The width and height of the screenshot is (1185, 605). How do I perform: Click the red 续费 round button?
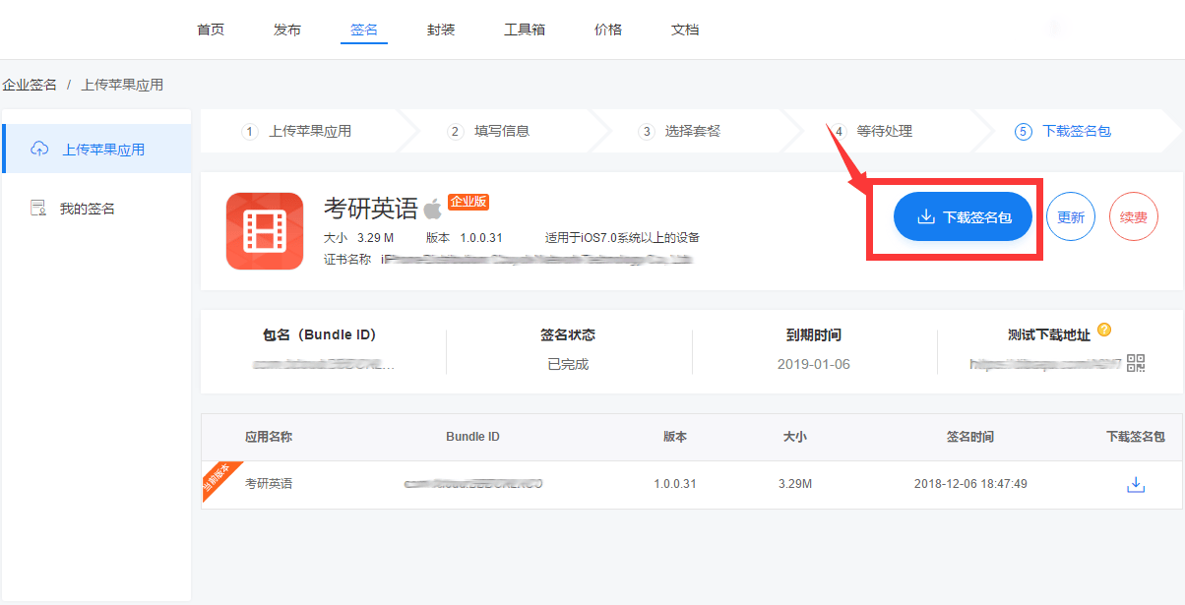click(x=1134, y=217)
